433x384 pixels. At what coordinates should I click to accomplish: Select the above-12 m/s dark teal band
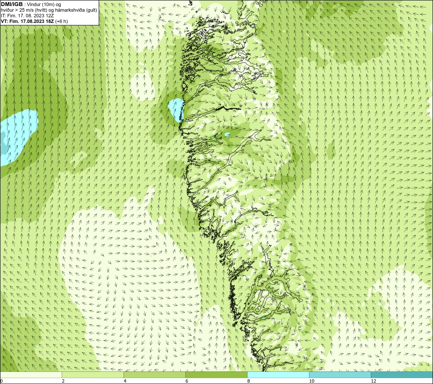click(402, 374)
